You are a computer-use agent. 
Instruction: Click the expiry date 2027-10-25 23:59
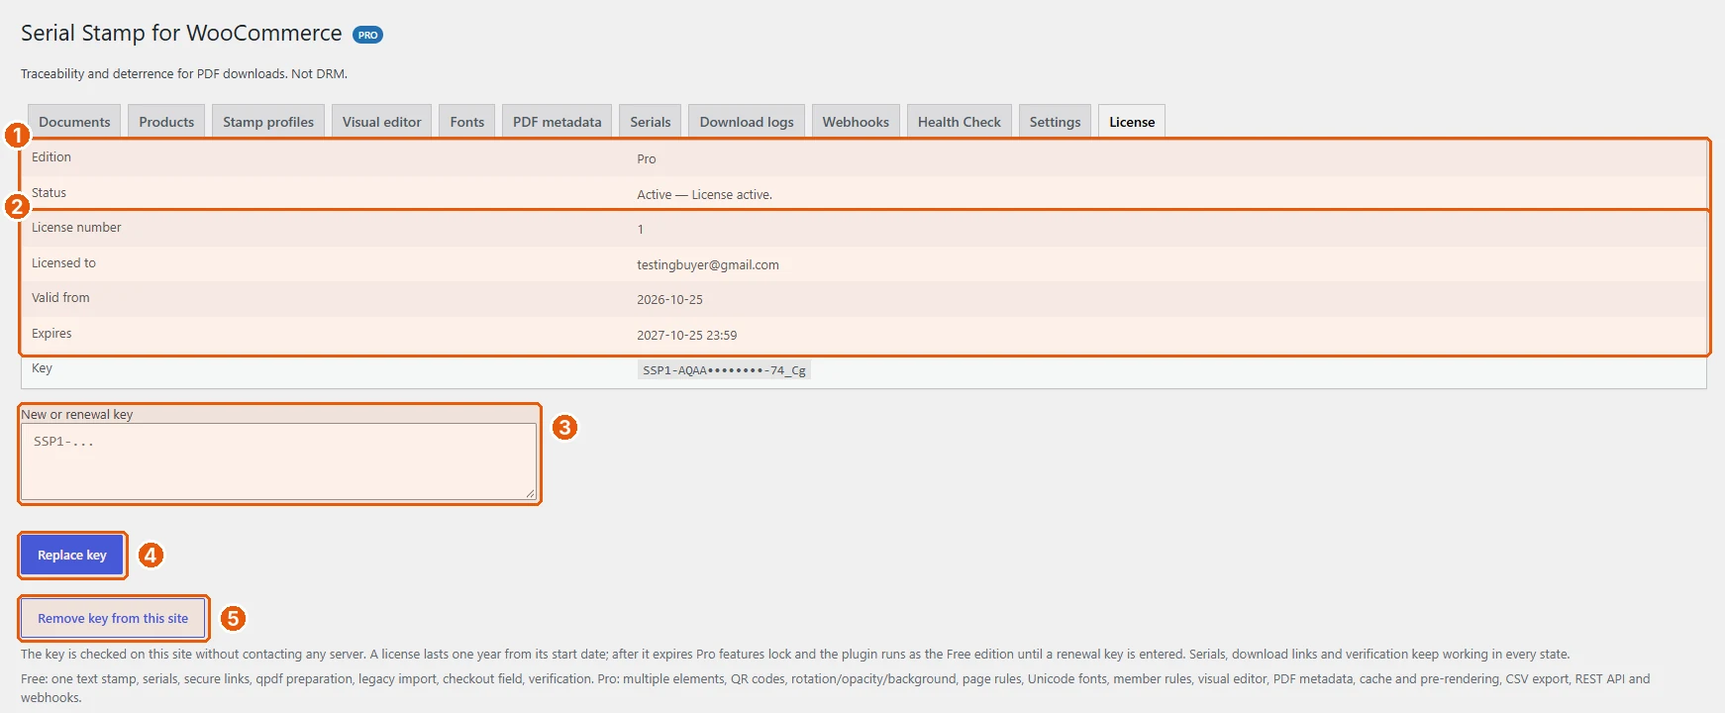click(x=687, y=335)
